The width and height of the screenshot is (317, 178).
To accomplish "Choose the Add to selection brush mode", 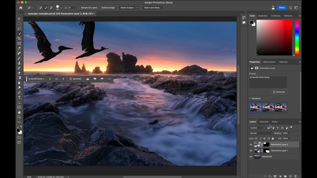I will click(x=46, y=8).
